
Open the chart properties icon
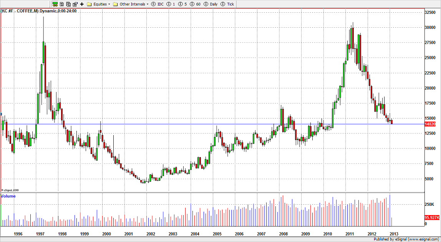[75, 4]
